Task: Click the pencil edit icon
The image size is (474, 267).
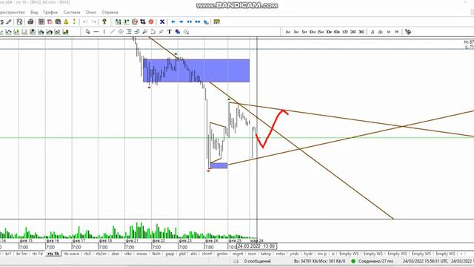Action: coord(9,22)
